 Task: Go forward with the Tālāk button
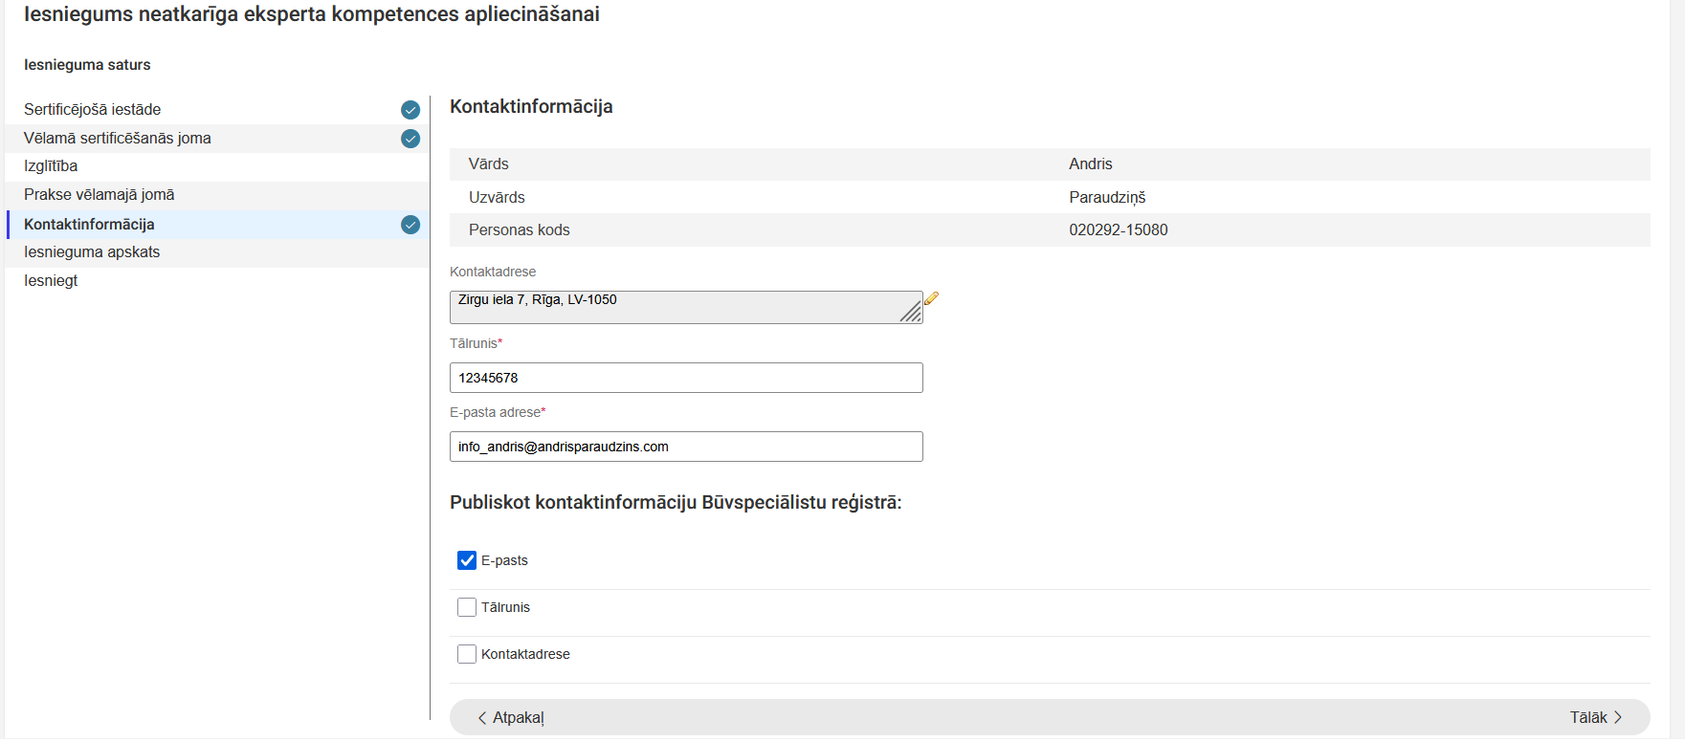[x=1595, y=717]
